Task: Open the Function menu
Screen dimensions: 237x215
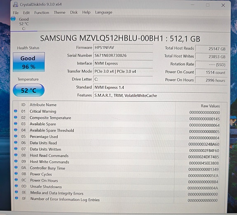Action: click(x=42, y=13)
